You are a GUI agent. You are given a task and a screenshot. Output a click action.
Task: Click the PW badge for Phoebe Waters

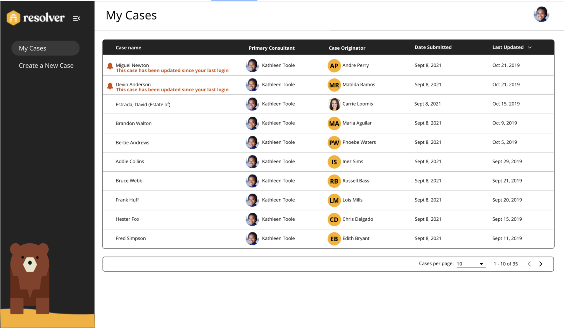(x=334, y=143)
